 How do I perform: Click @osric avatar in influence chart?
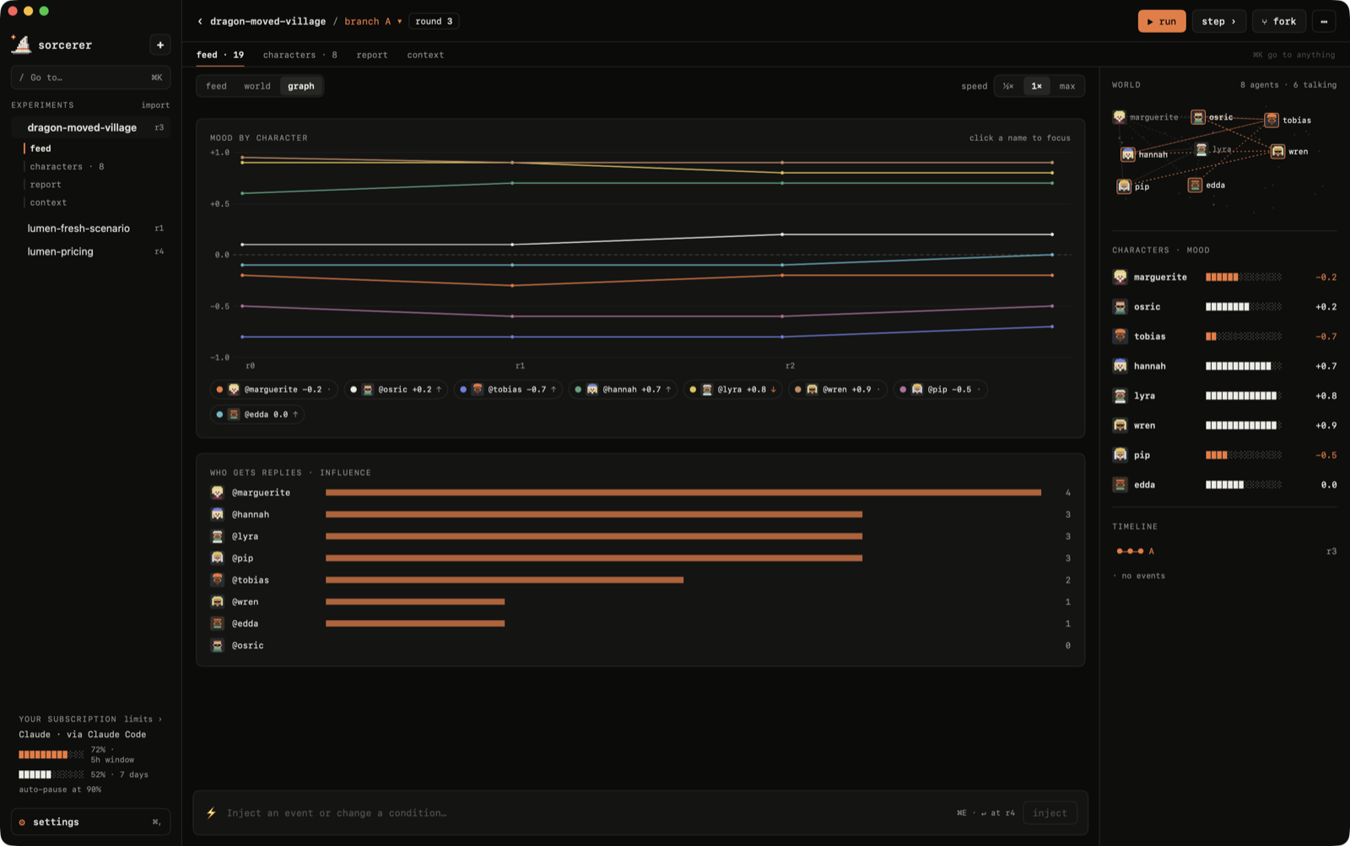point(218,645)
